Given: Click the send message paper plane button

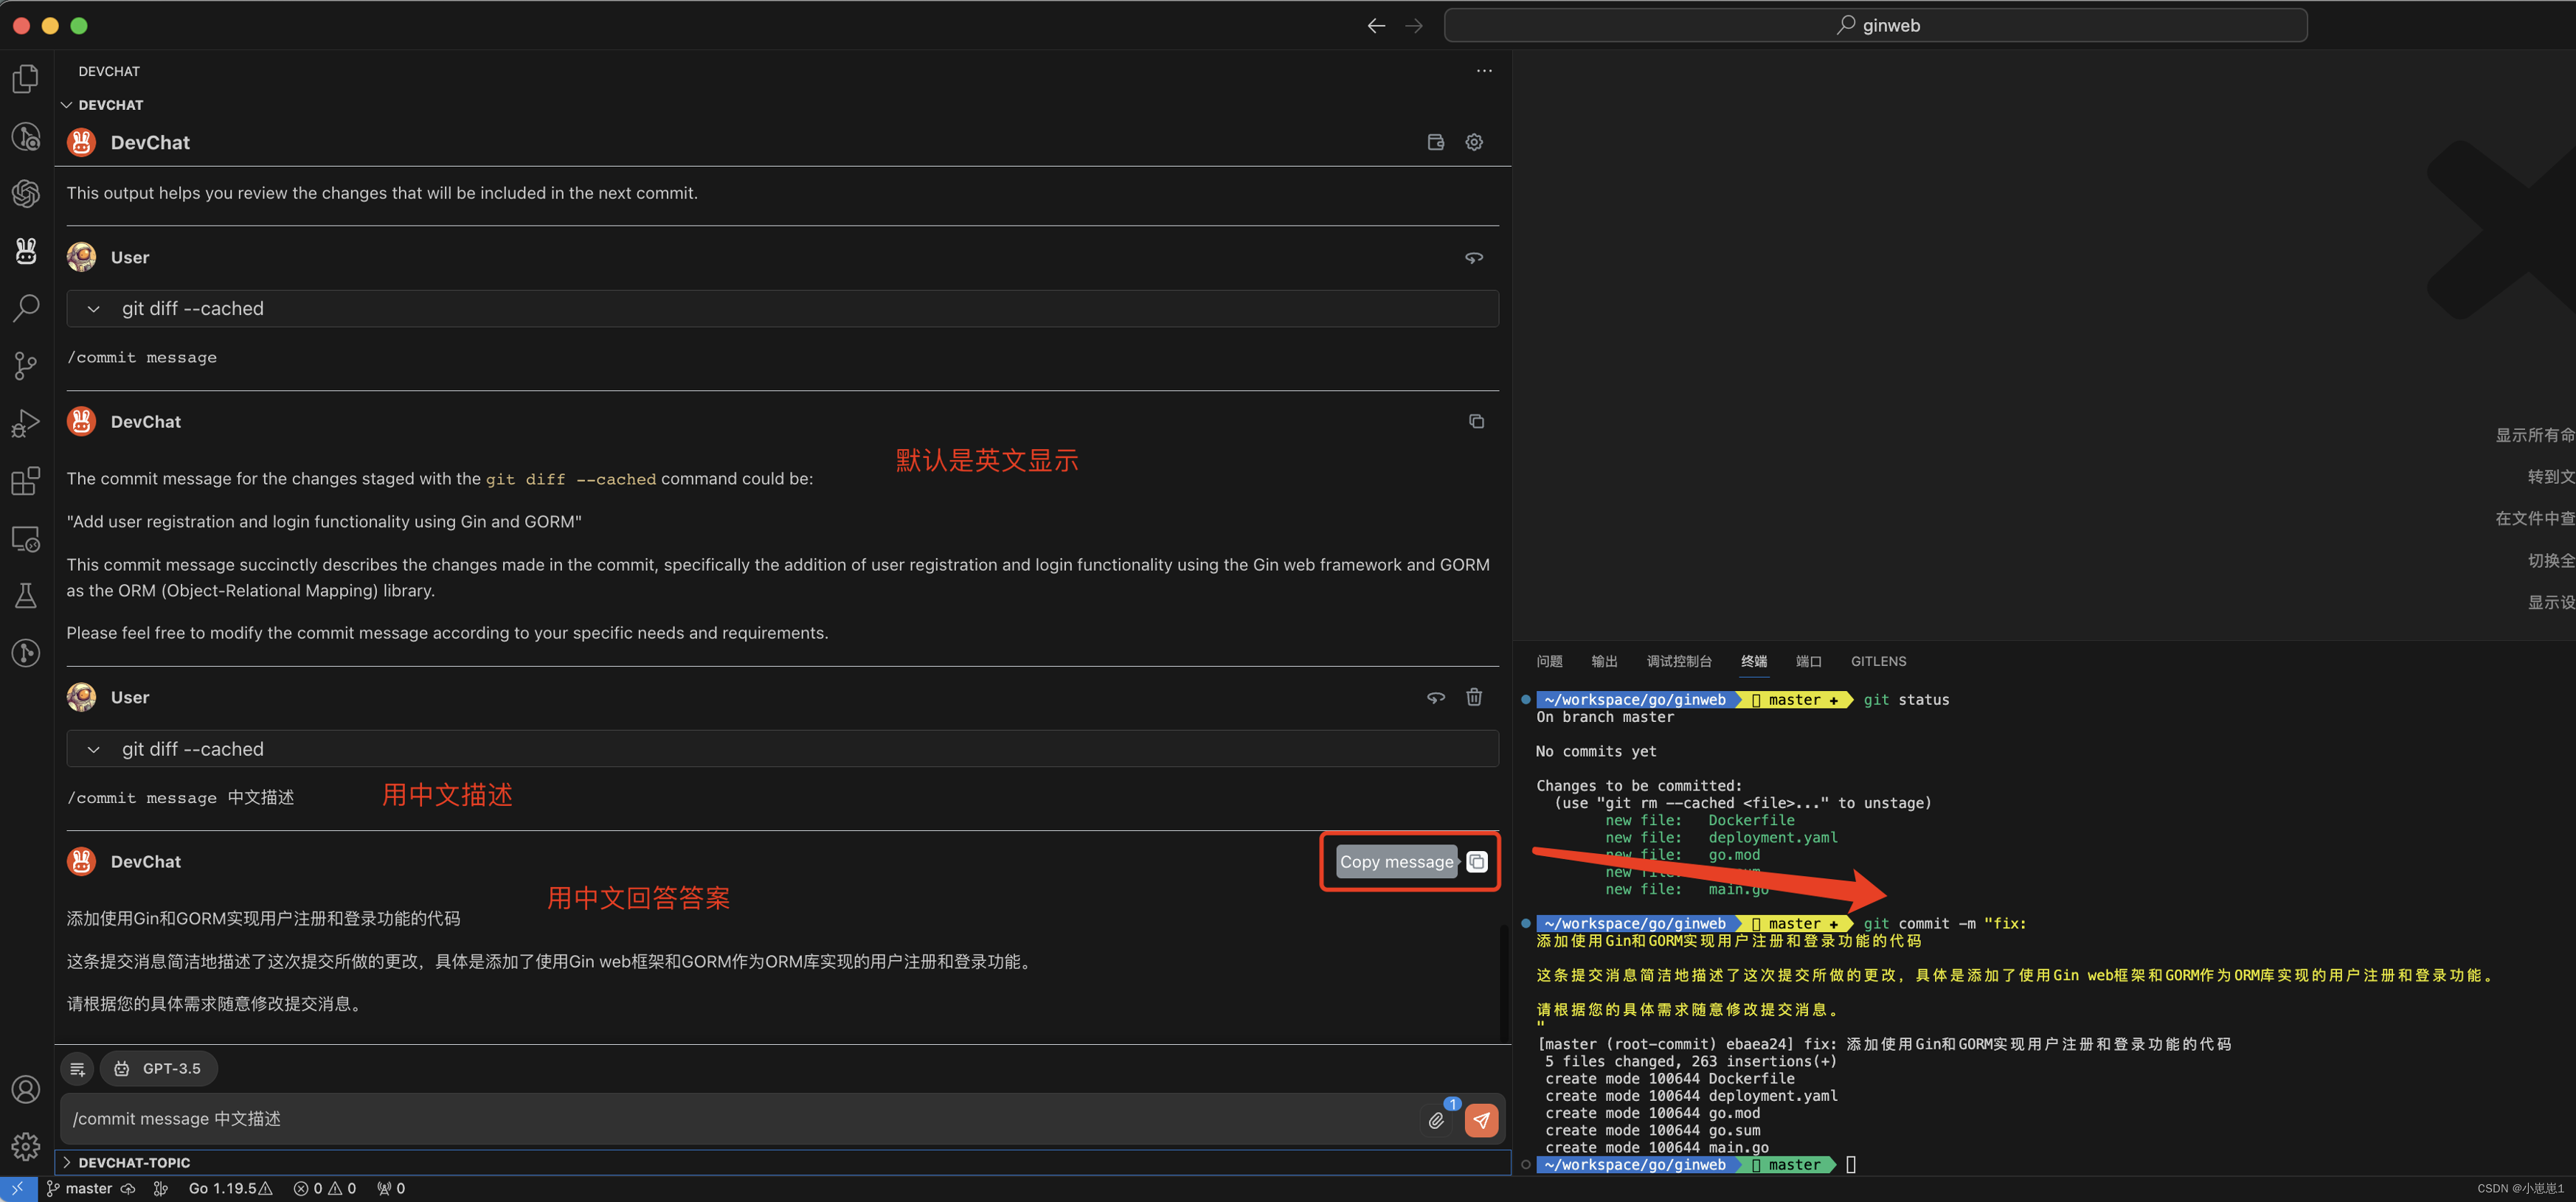Looking at the screenshot, I should 1481,1120.
